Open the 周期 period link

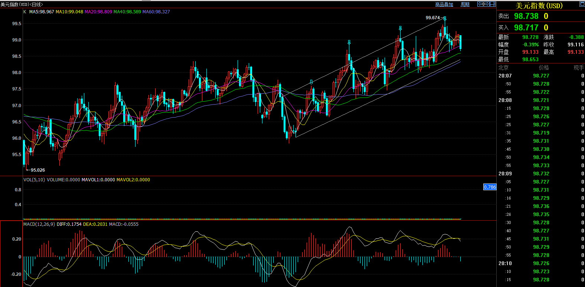tap(465, 4)
